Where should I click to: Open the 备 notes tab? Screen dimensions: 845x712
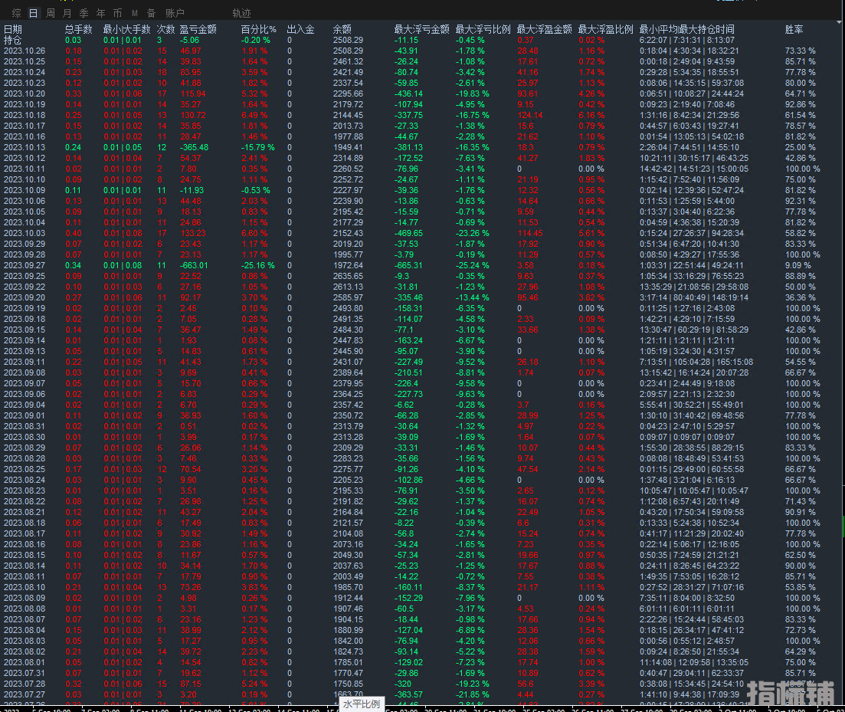click(x=152, y=14)
